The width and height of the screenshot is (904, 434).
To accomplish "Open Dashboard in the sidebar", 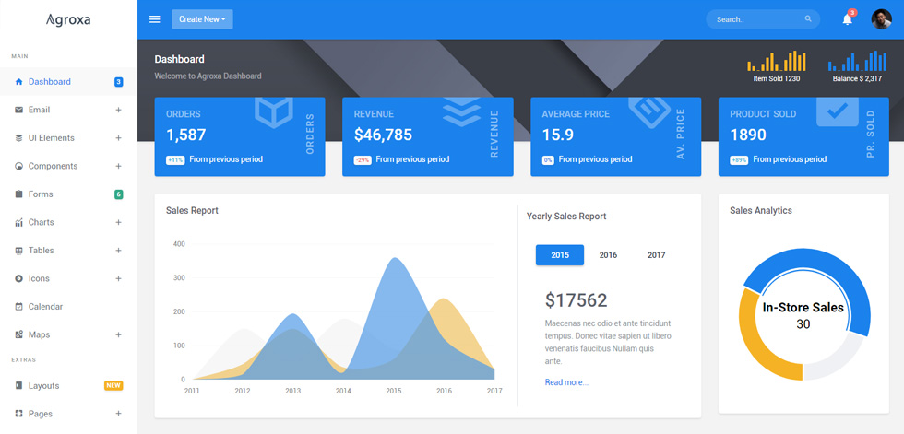I will pos(68,82).
